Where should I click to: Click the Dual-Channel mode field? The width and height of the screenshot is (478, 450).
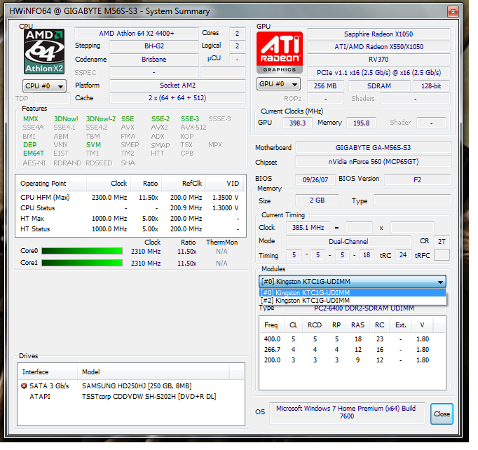[x=348, y=241]
